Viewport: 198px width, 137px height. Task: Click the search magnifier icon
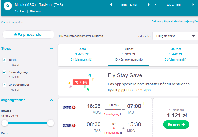pos(8,6)
